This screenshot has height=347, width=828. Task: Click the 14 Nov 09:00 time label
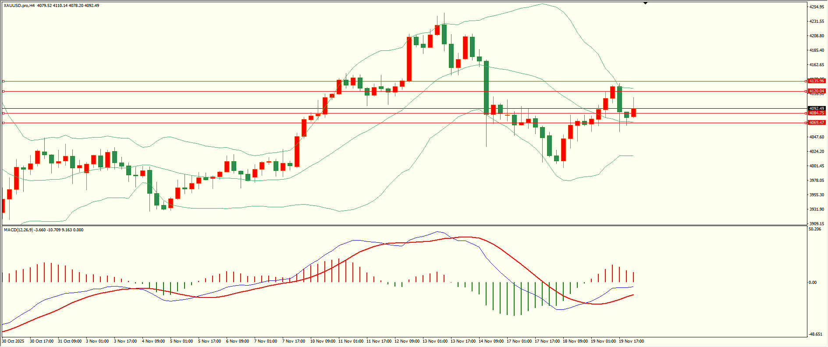click(491, 341)
